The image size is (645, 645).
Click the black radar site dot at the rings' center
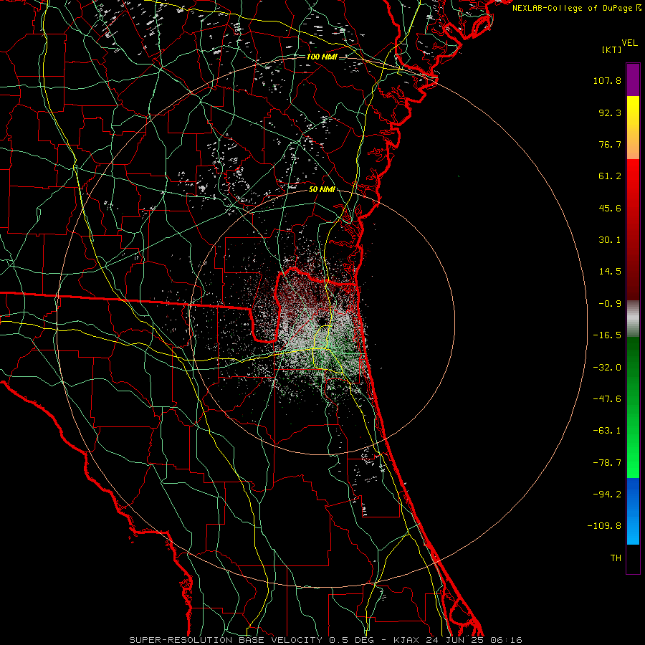(x=322, y=321)
